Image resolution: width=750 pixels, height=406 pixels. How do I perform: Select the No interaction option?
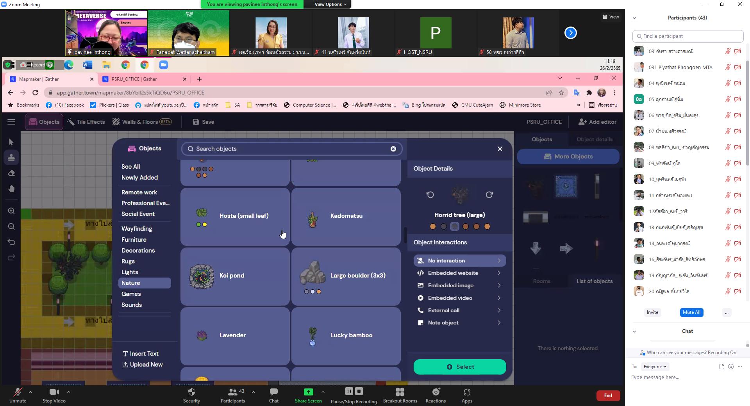click(x=460, y=260)
